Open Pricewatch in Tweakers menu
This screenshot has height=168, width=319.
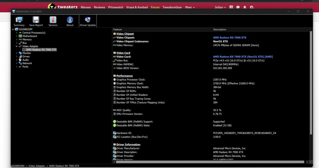116,7
